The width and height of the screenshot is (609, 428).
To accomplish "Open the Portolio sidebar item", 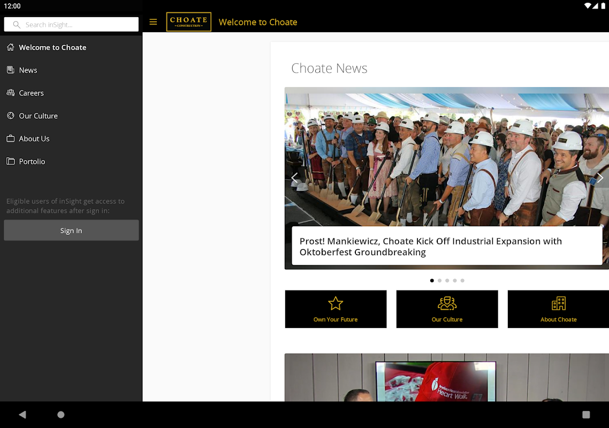I will (71, 161).
